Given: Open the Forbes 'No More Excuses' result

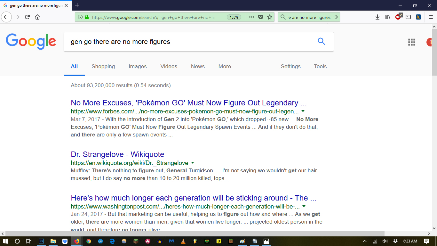Looking at the screenshot, I should 189,103.
